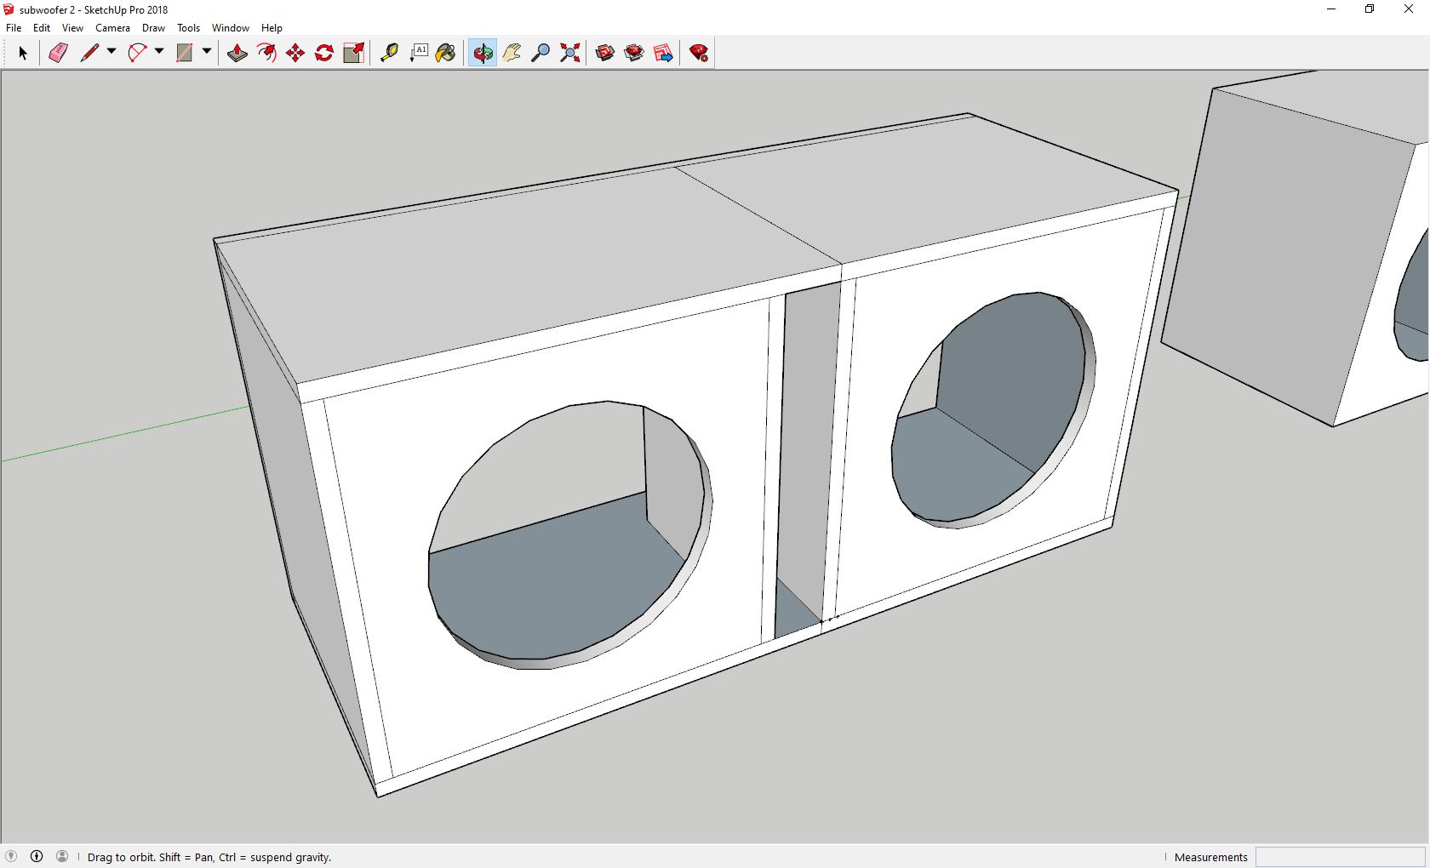Click the Zoom Extents icon
The width and height of the screenshot is (1430, 868).
tap(570, 53)
